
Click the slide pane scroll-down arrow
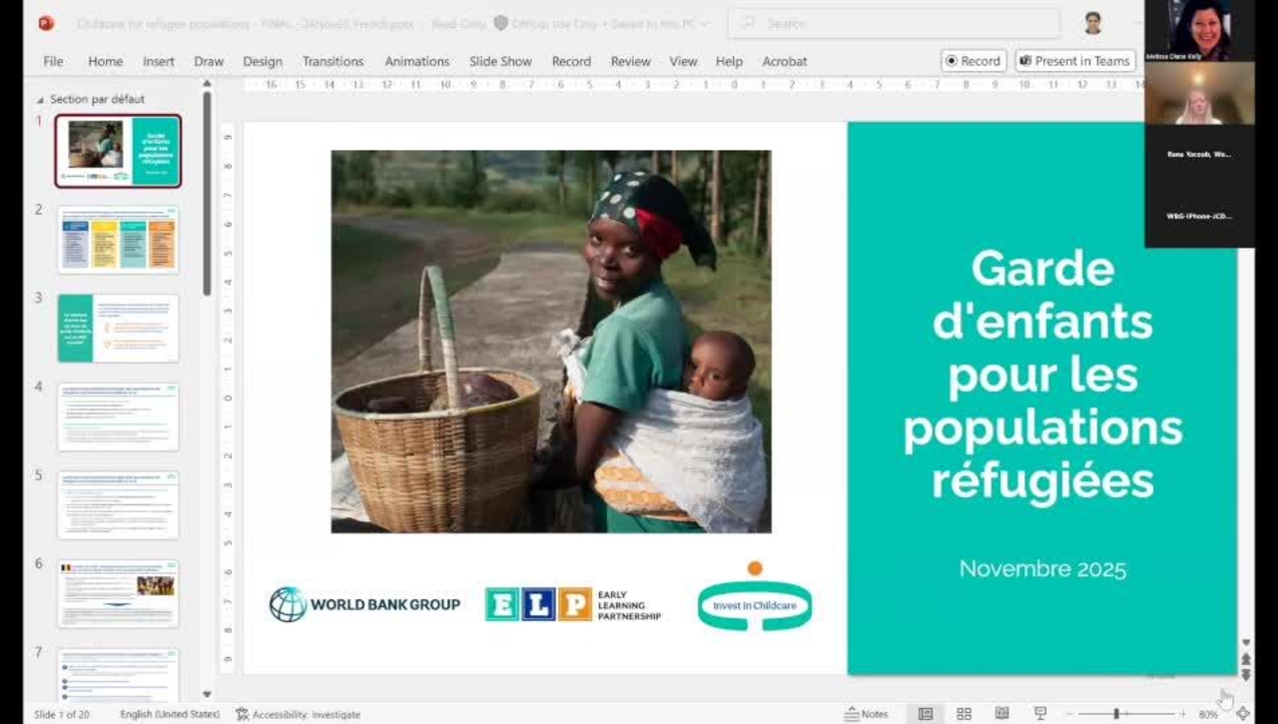(1246, 643)
